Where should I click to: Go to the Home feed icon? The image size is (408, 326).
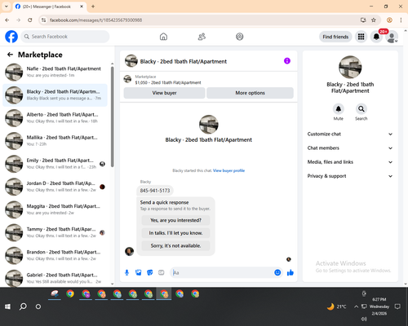pos(163,37)
